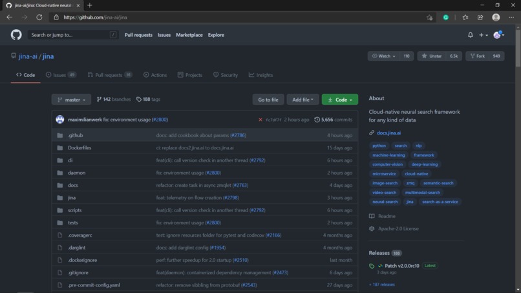Screen dimensions: 521x293
Task: Open the watchers count 110
Action: coord(407,56)
